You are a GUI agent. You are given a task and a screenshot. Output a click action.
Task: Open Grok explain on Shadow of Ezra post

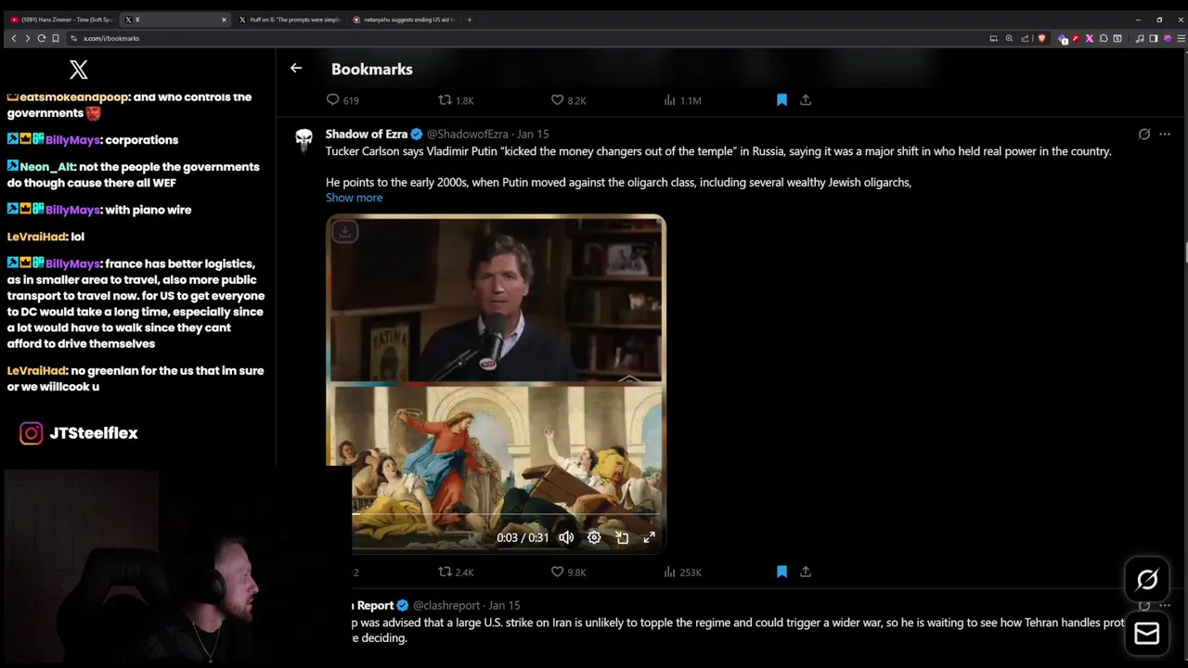pos(1144,135)
